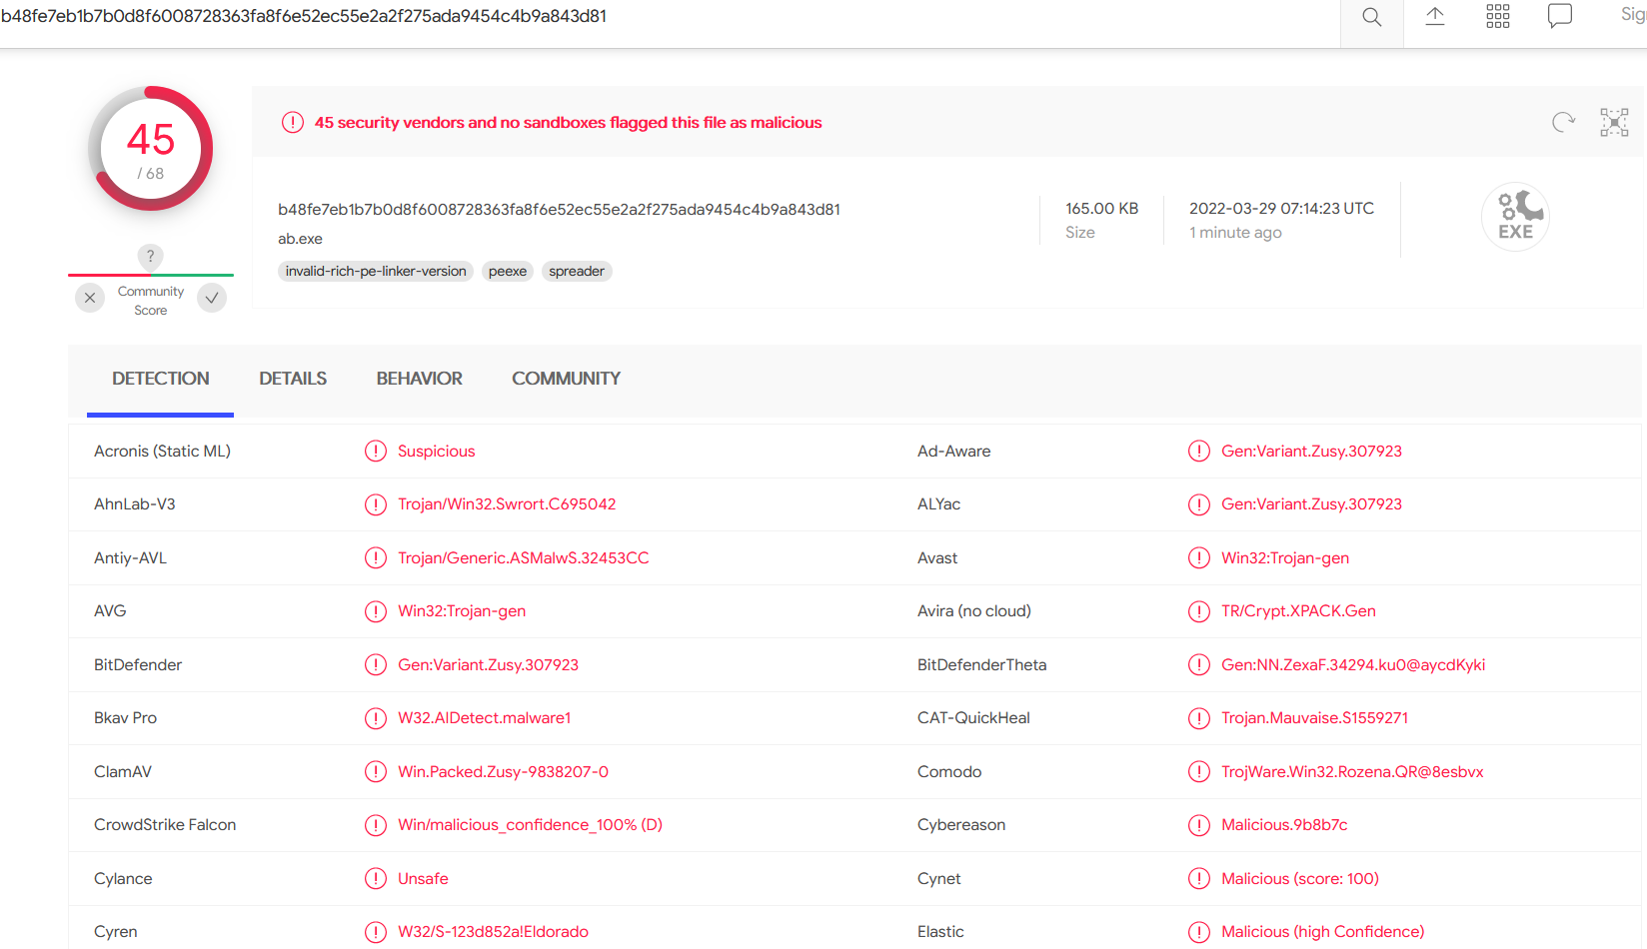The height and width of the screenshot is (949, 1647).
Task: Click the invalid-rich-pe-linker-version tag
Action: tap(376, 271)
